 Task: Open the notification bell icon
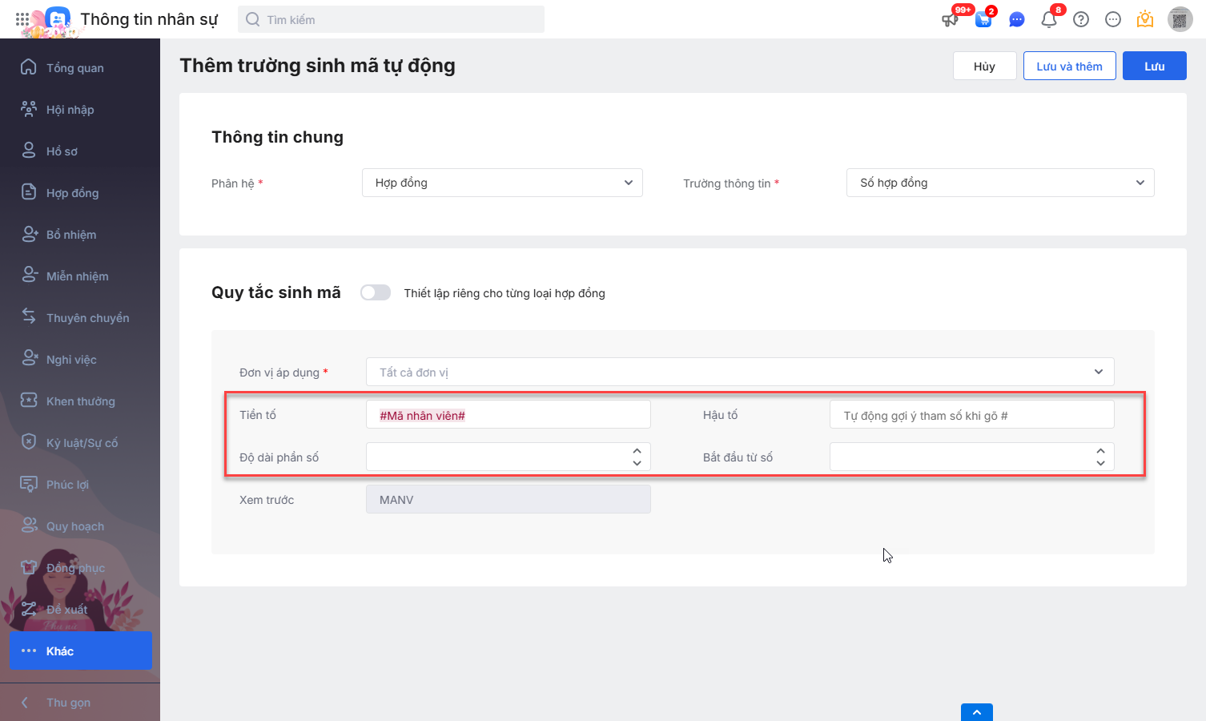pos(1048,20)
